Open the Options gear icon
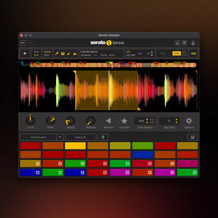Screen dimensions: 218x218 pyautogui.click(x=189, y=121)
